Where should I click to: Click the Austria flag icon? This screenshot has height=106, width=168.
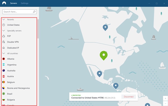point(4,76)
